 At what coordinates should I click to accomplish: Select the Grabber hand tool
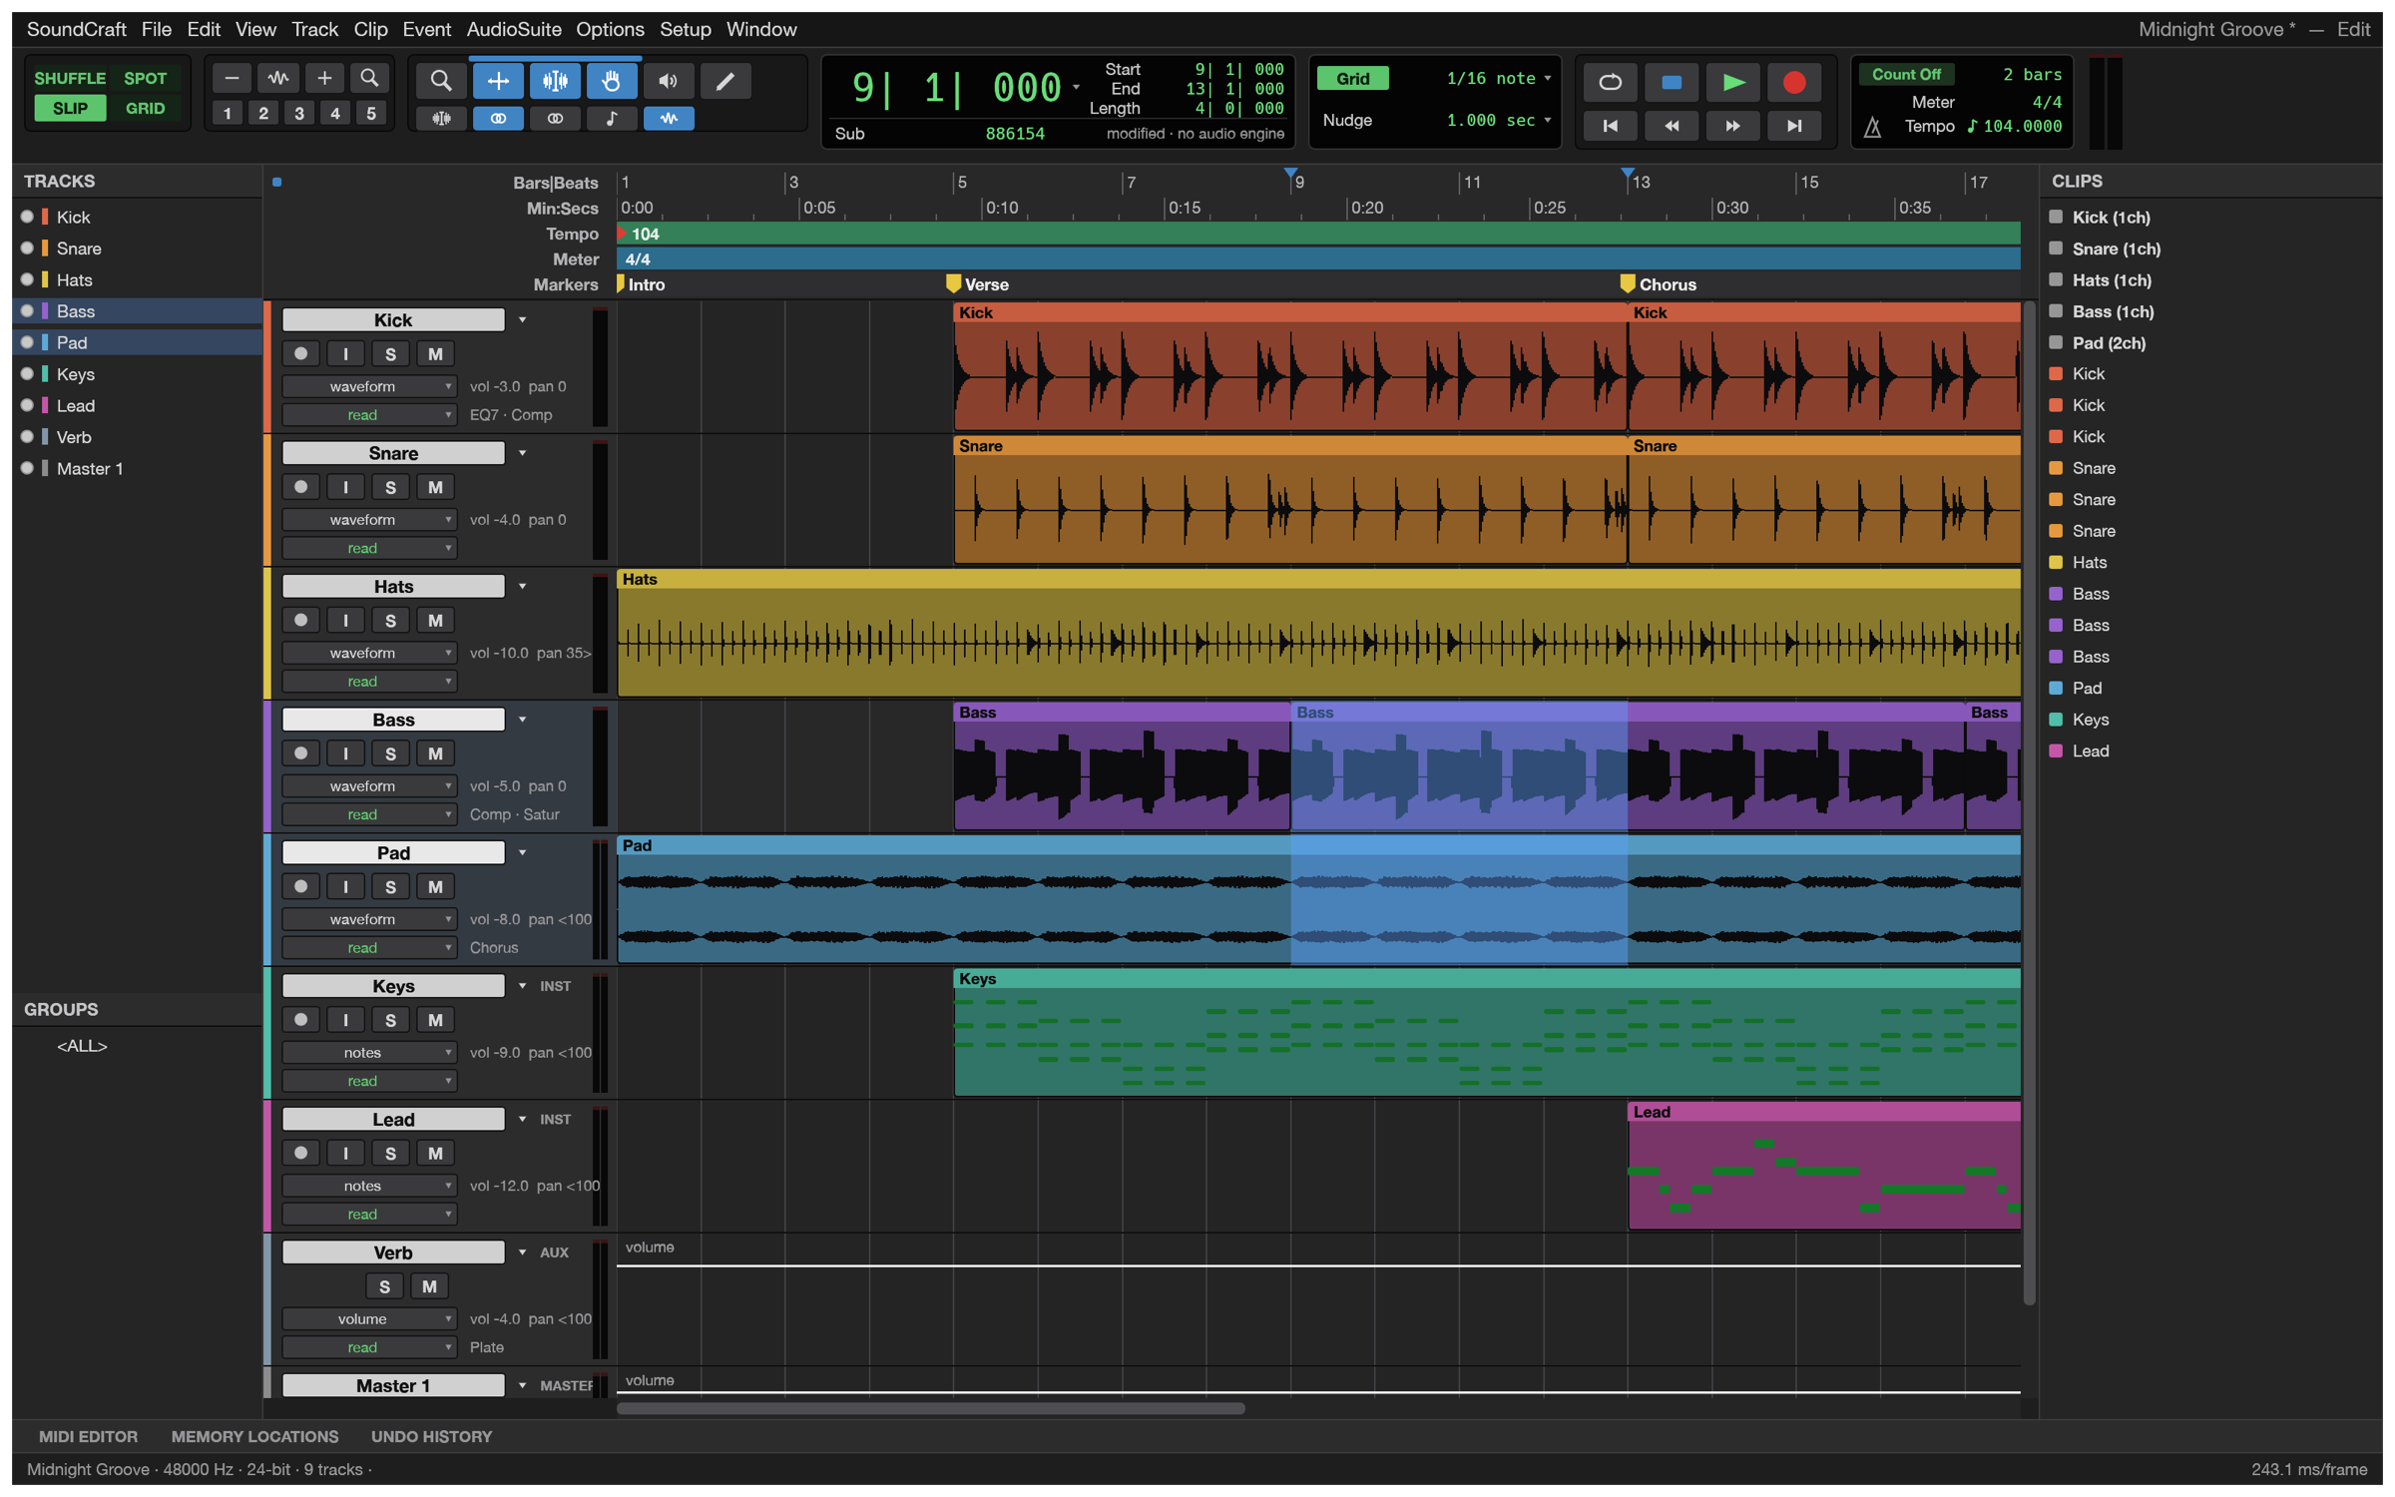coord(611,81)
